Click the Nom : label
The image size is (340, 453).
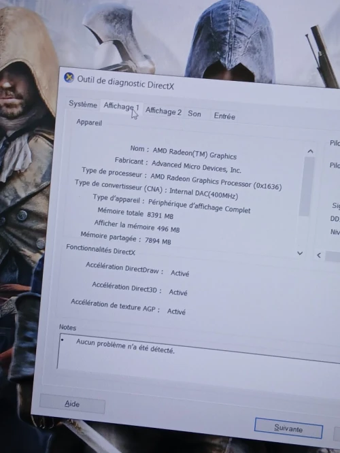pos(139,148)
